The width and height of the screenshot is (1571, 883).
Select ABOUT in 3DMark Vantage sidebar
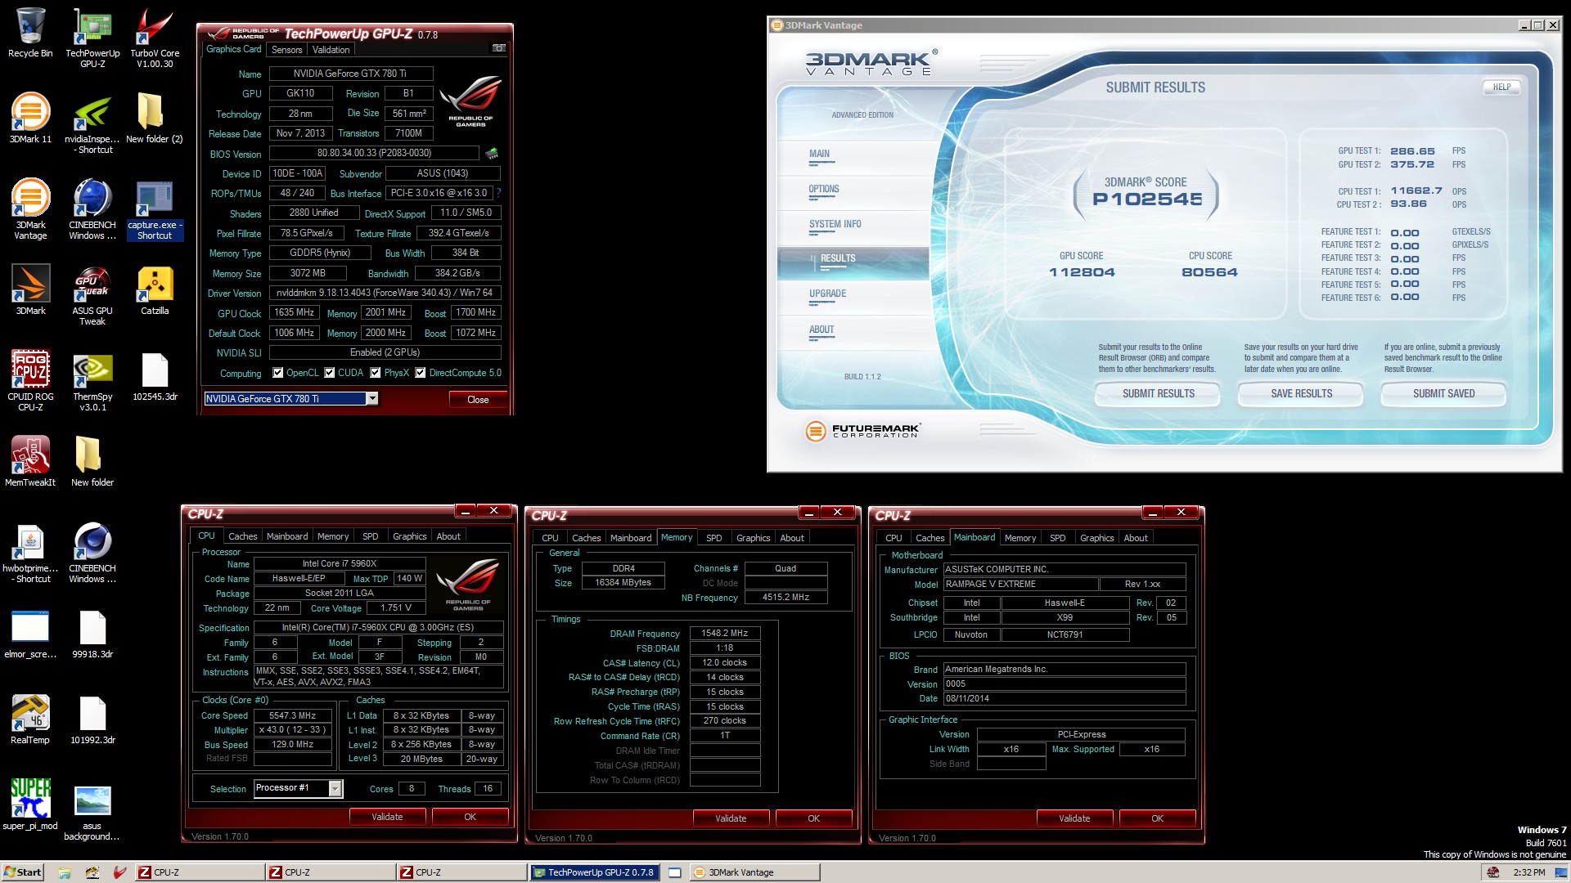click(x=822, y=329)
